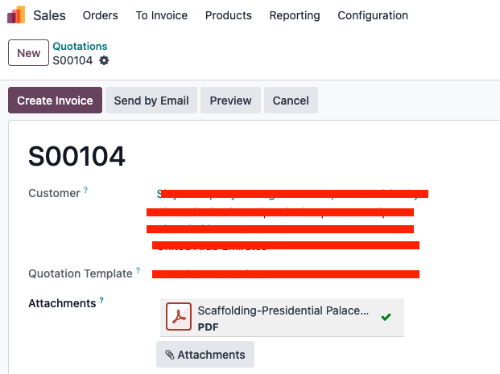Click the PDF file icon of attachment
This screenshot has width=500, height=374.
click(x=179, y=317)
